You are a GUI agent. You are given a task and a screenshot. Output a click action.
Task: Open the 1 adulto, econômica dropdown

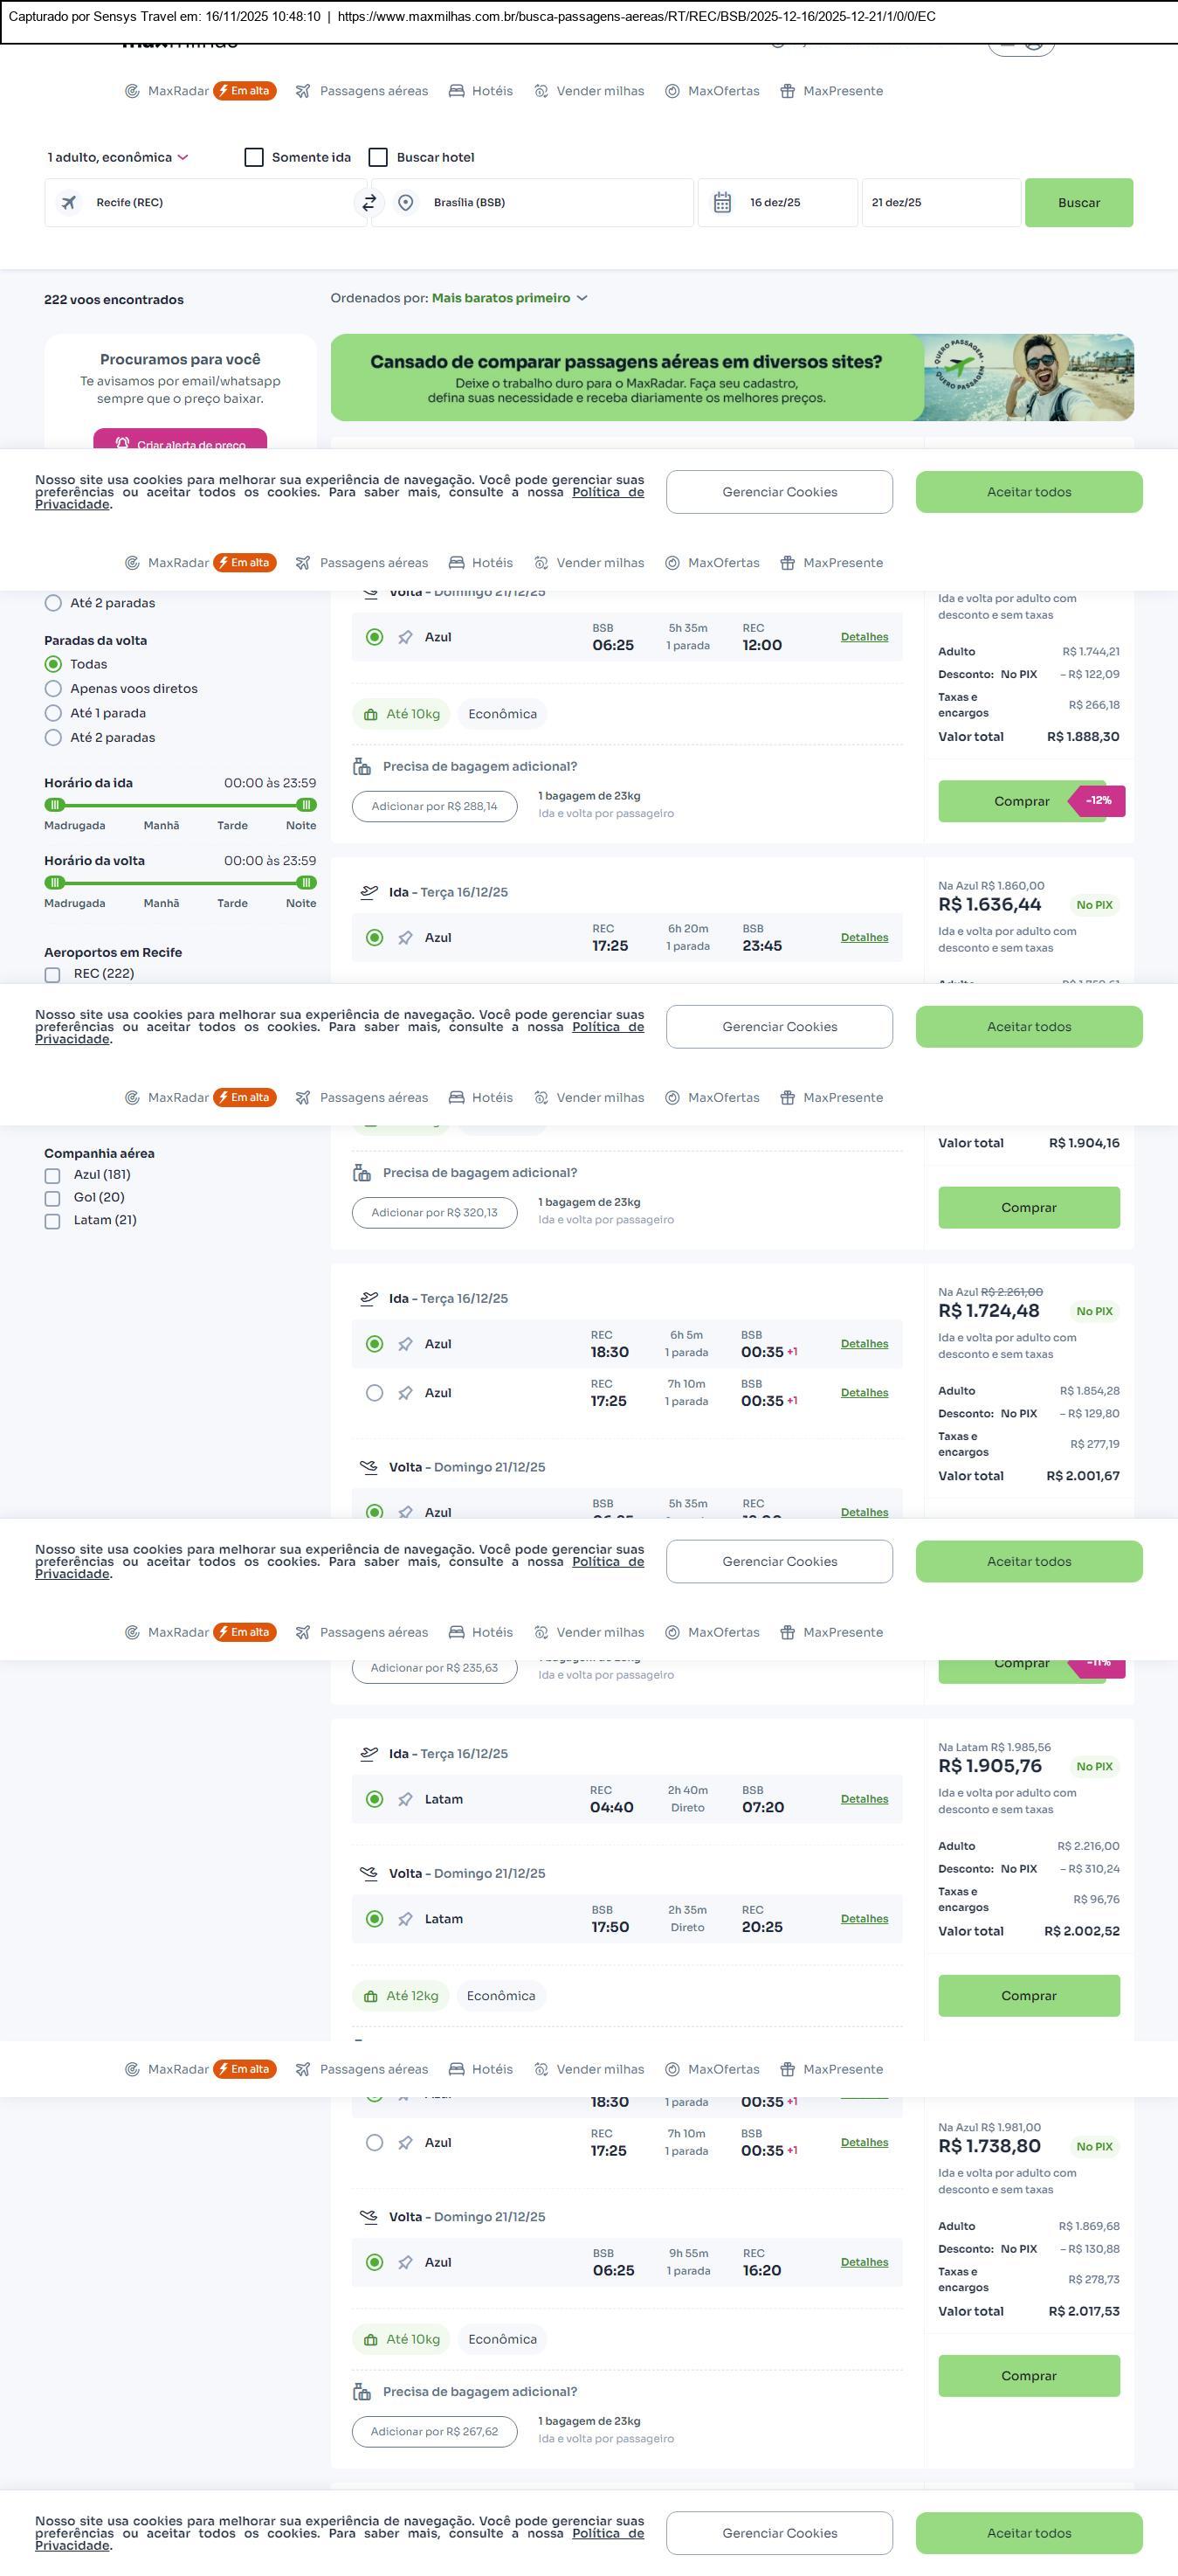click(118, 158)
